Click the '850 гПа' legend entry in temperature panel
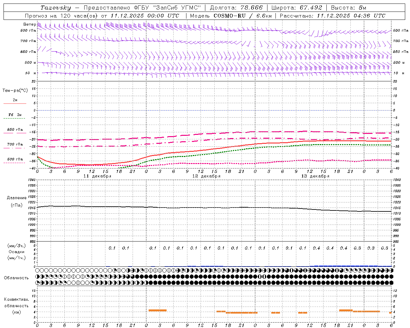The width and height of the screenshot is (410, 328). tap(15, 130)
